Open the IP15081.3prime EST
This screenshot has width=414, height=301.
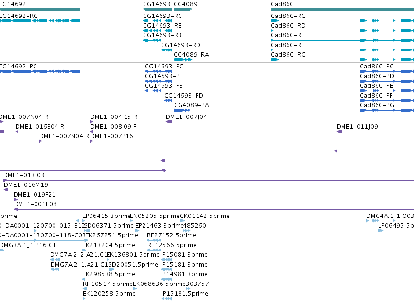[x=166, y=260]
